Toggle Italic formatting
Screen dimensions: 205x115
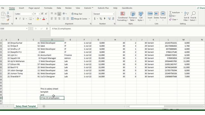[x=20, y=19]
